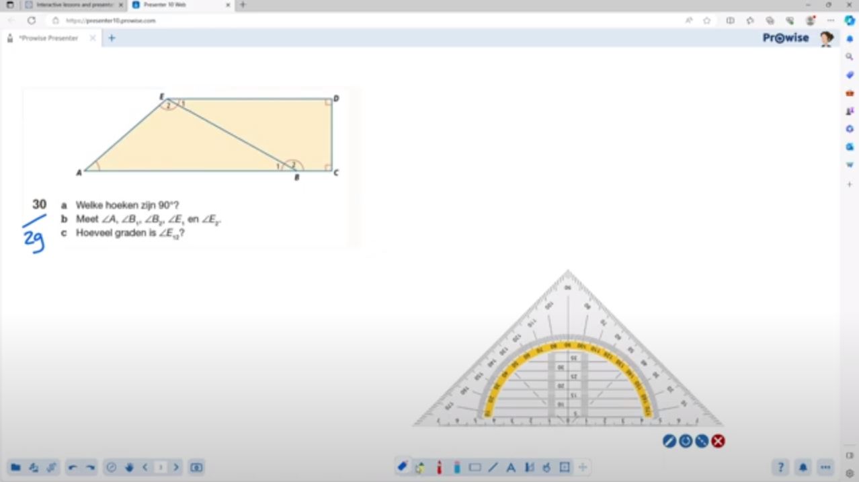Click the Prowise logo
The width and height of the screenshot is (859, 482).
point(786,38)
